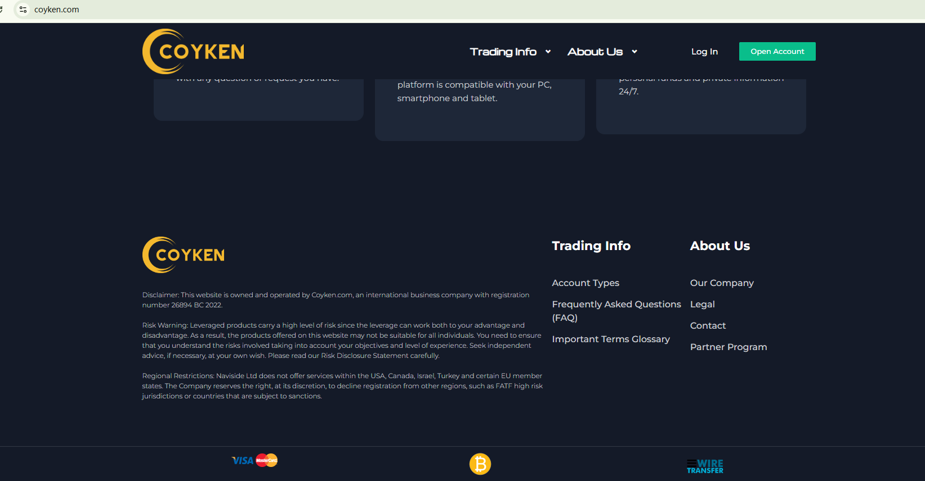Image resolution: width=925 pixels, height=481 pixels.
Task: Click the footer About Us heading
Action: click(x=720, y=246)
